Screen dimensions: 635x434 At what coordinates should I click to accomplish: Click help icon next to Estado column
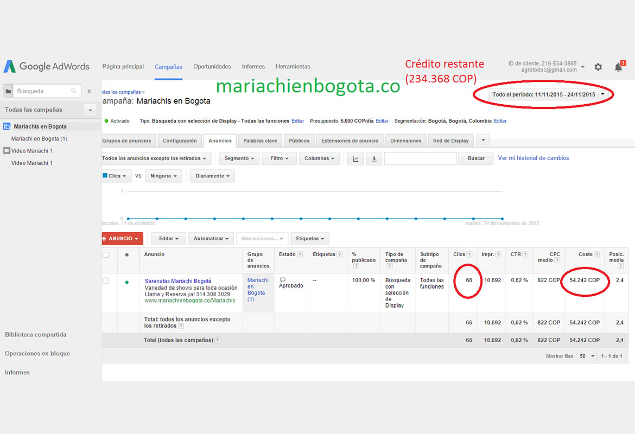click(x=300, y=254)
